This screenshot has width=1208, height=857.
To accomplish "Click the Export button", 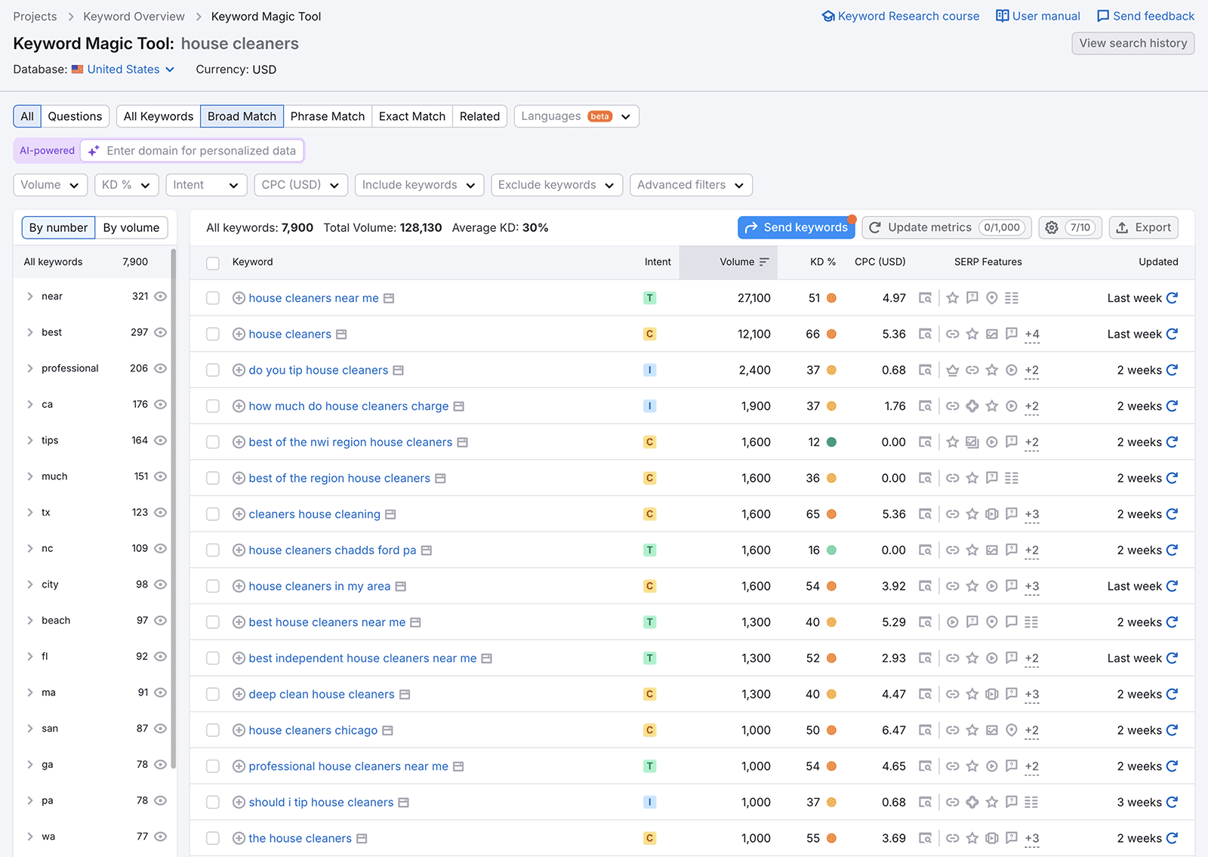I will pos(1144,227).
